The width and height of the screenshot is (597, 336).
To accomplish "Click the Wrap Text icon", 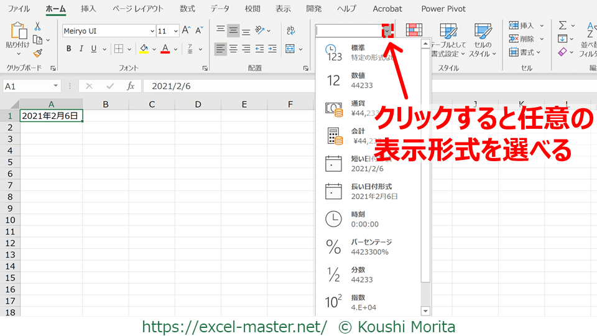I will (290, 30).
